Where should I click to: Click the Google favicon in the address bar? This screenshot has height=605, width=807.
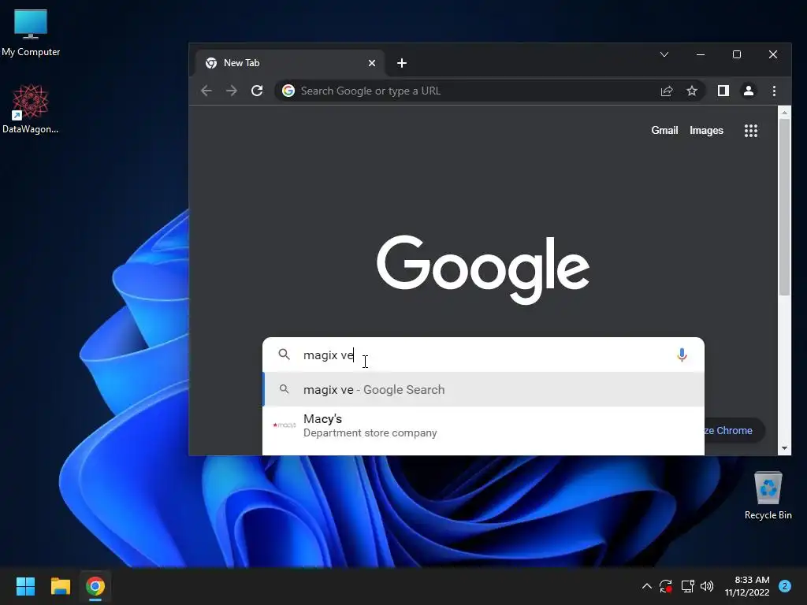click(x=288, y=91)
